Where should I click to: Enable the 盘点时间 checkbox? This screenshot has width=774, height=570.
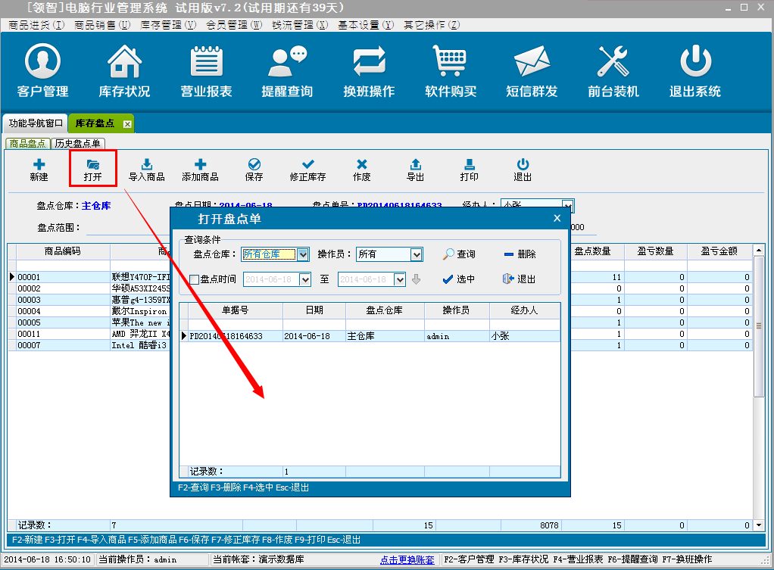194,279
